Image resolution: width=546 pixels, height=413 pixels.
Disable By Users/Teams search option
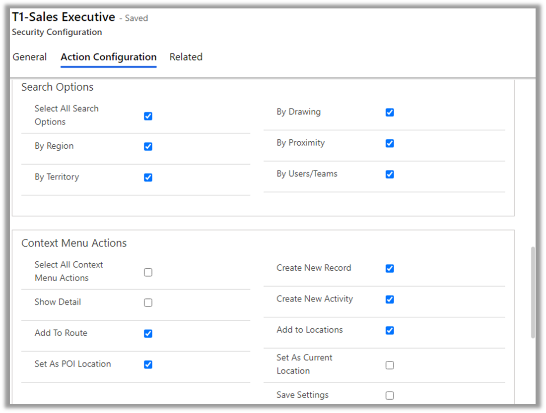[390, 175]
